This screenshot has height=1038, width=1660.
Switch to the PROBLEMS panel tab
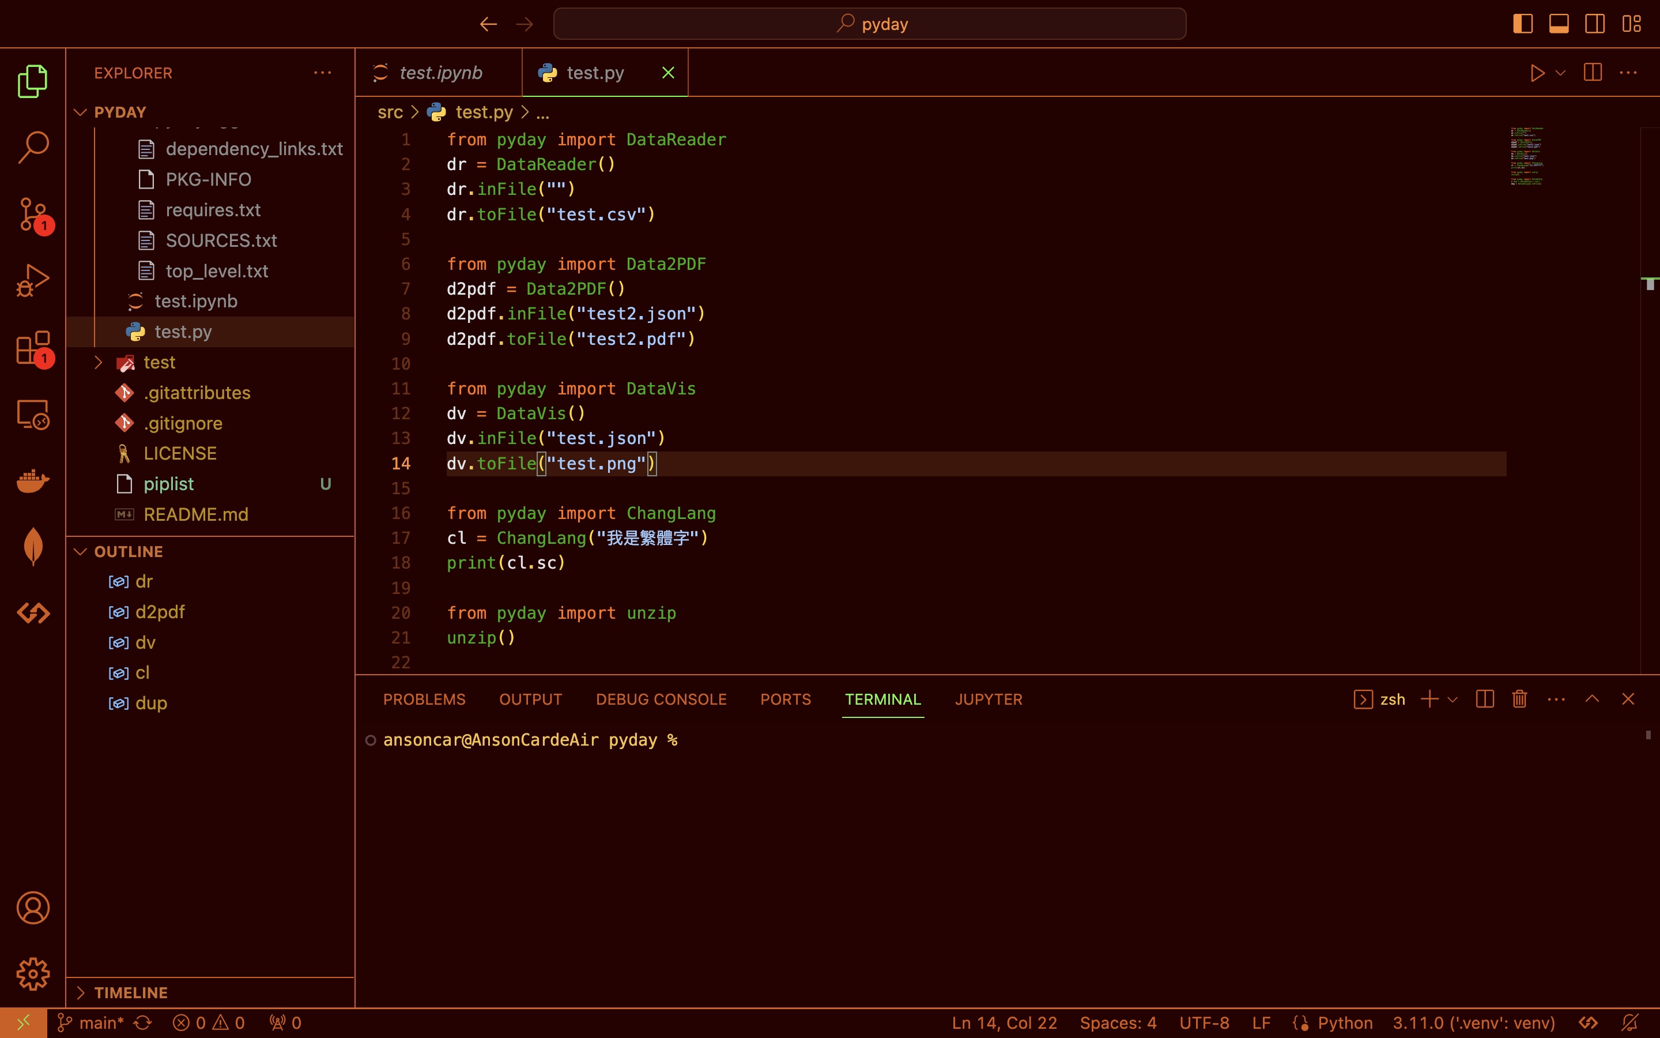424,699
